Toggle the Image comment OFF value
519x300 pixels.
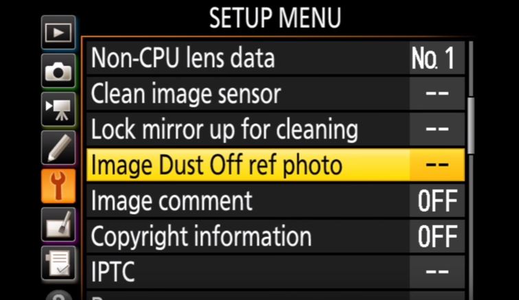coord(437,202)
